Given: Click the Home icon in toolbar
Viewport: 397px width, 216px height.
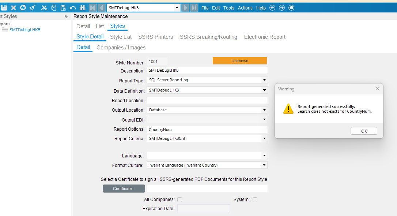Looking at the screenshot, I should (x=291, y=8).
